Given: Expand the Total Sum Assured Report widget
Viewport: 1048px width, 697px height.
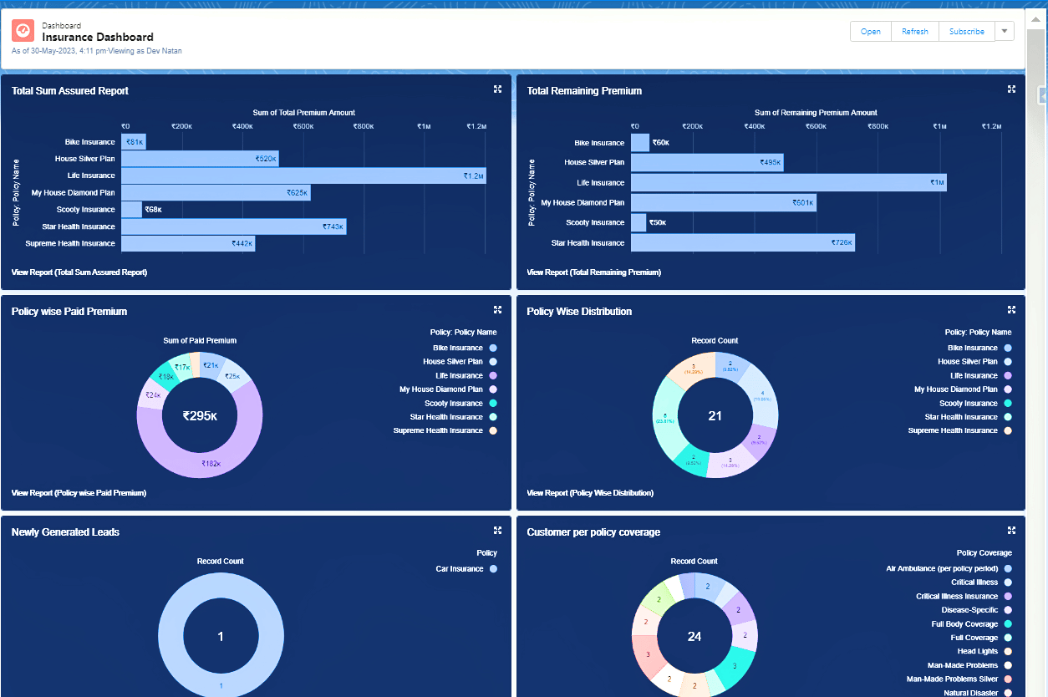Looking at the screenshot, I should pos(497,89).
